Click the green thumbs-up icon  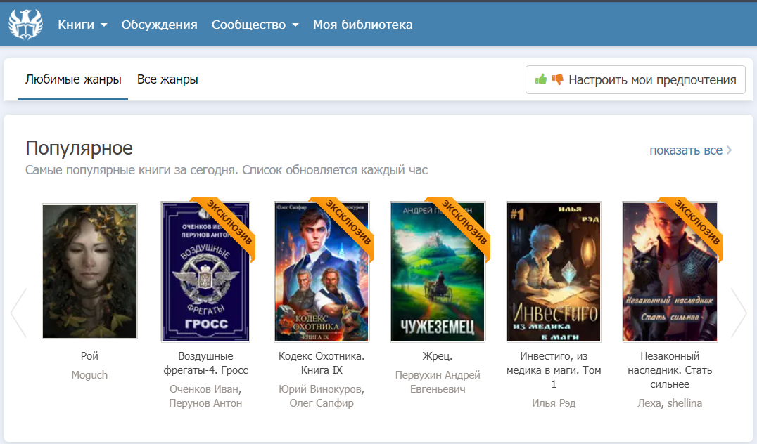pyautogui.click(x=541, y=79)
